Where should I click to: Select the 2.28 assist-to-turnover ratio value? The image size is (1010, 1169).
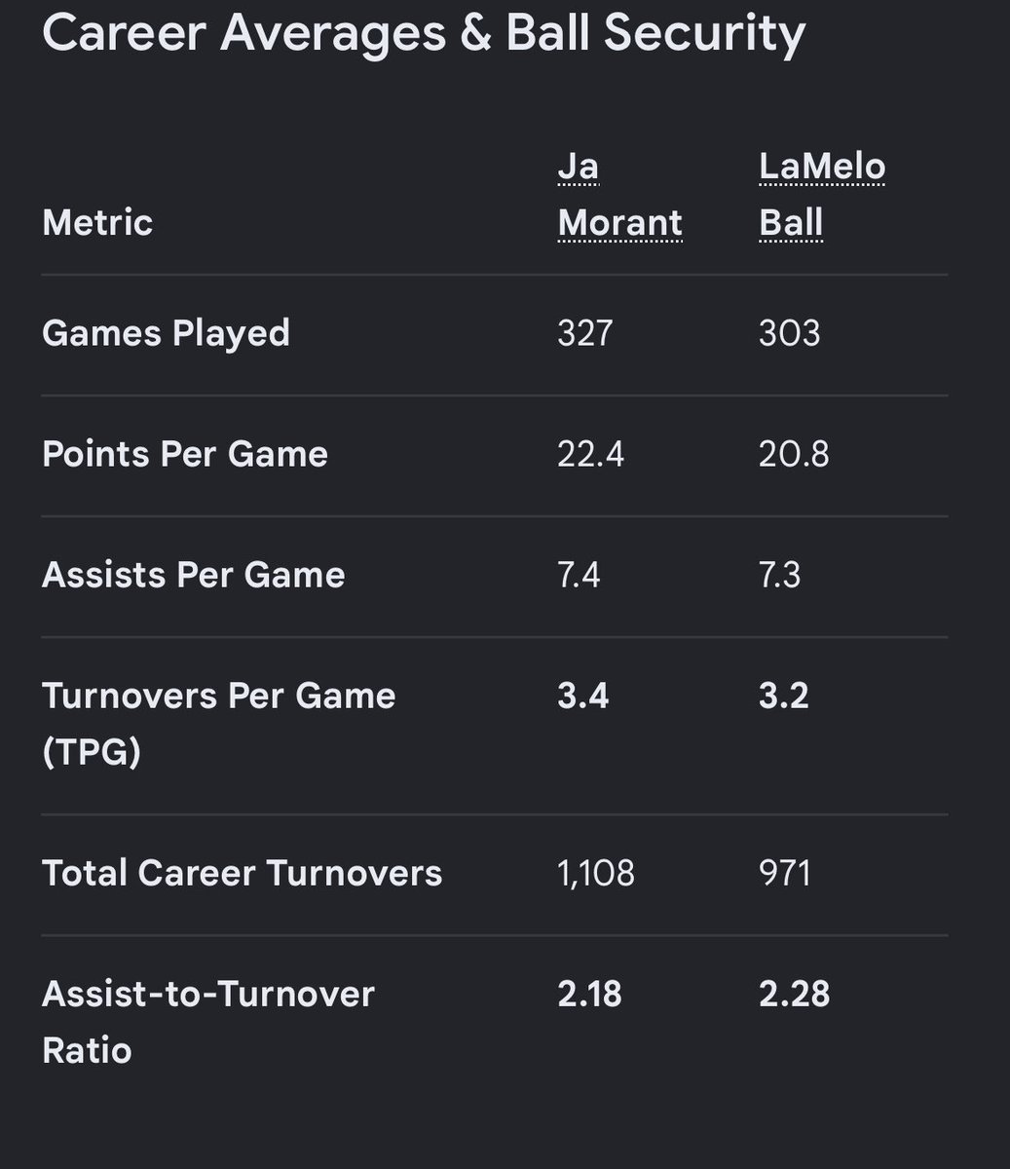[x=795, y=994]
